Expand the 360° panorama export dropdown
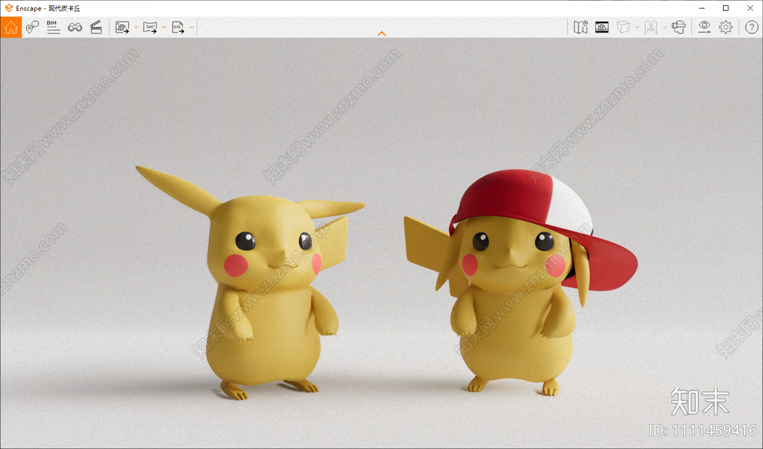Viewport: 763px width, 449px height. click(164, 28)
